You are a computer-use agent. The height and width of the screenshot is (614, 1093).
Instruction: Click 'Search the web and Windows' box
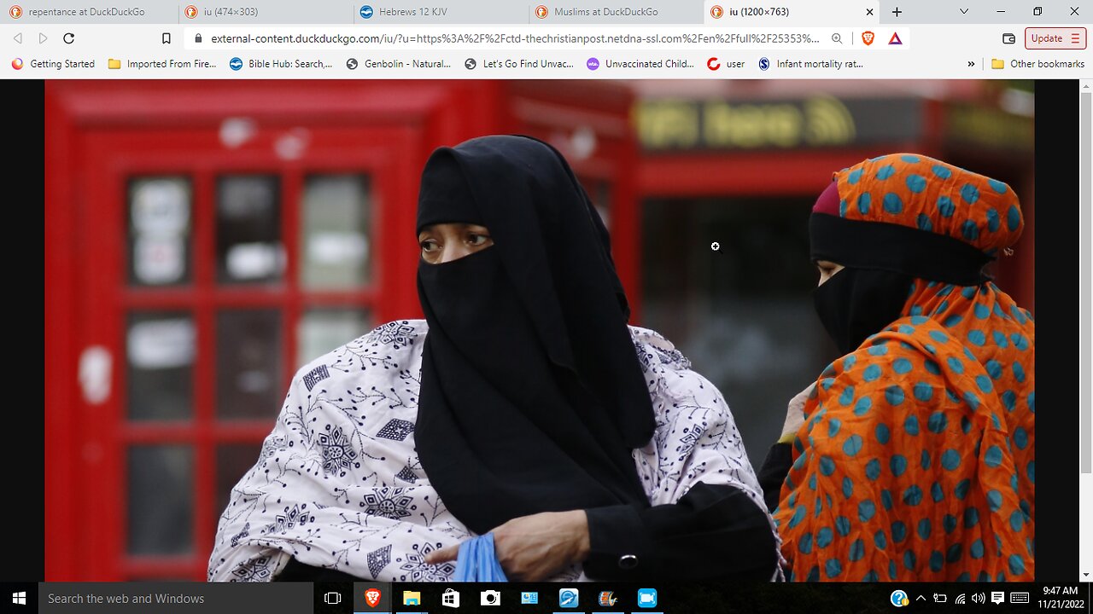point(176,598)
